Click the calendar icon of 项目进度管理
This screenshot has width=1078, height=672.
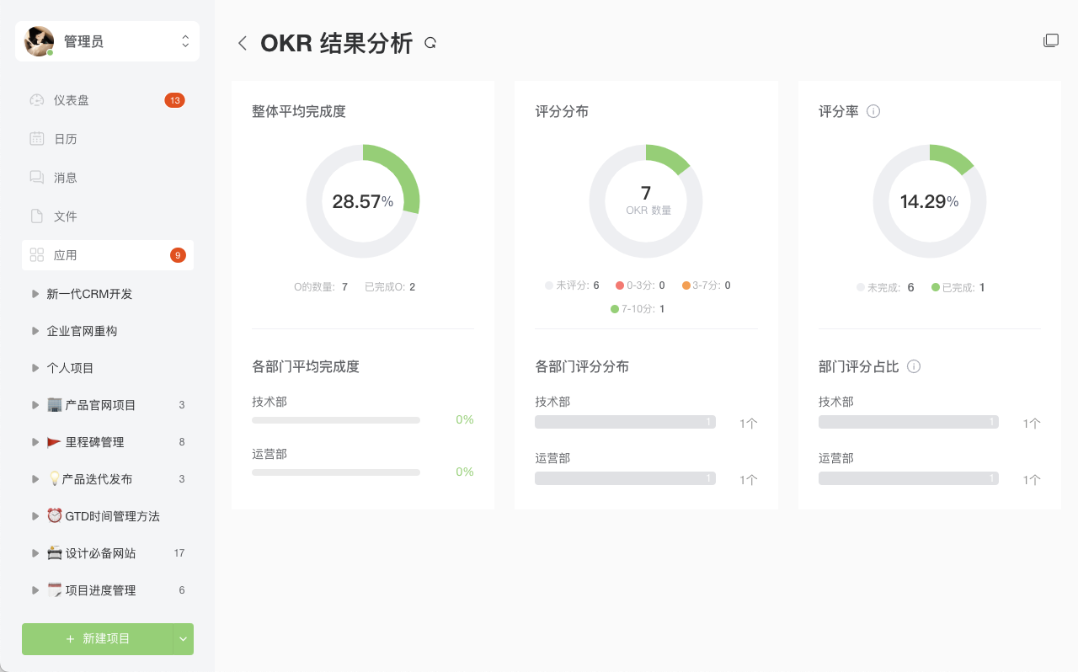point(55,590)
